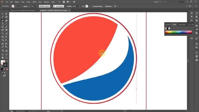The height and width of the screenshot is (112, 199).
Task: Select the Line Segment tool
Action: [x=6, y=24]
